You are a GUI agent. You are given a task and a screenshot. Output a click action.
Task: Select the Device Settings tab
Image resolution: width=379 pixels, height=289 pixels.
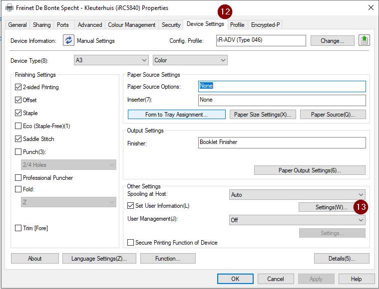pyautogui.click(x=205, y=24)
